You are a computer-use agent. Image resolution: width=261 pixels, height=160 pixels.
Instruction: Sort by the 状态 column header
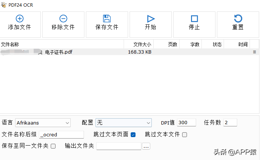click(x=213, y=44)
